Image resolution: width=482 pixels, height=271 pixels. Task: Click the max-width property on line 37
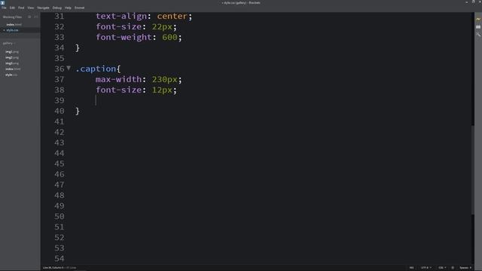(x=119, y=79)
